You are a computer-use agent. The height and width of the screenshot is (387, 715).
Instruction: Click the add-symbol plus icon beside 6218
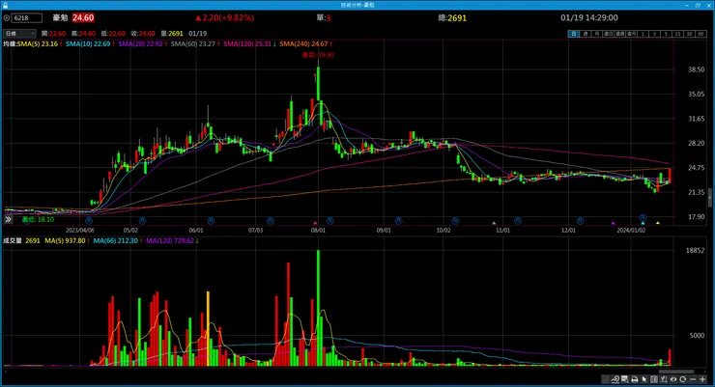pos(7,18)
